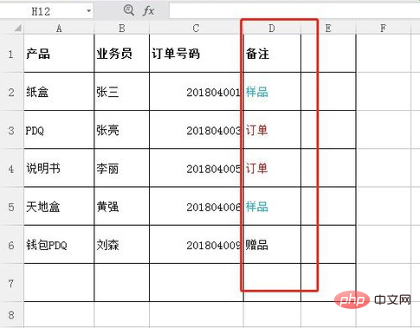Select the cell containing 201804005
The image size is (420, 328).
197,169
